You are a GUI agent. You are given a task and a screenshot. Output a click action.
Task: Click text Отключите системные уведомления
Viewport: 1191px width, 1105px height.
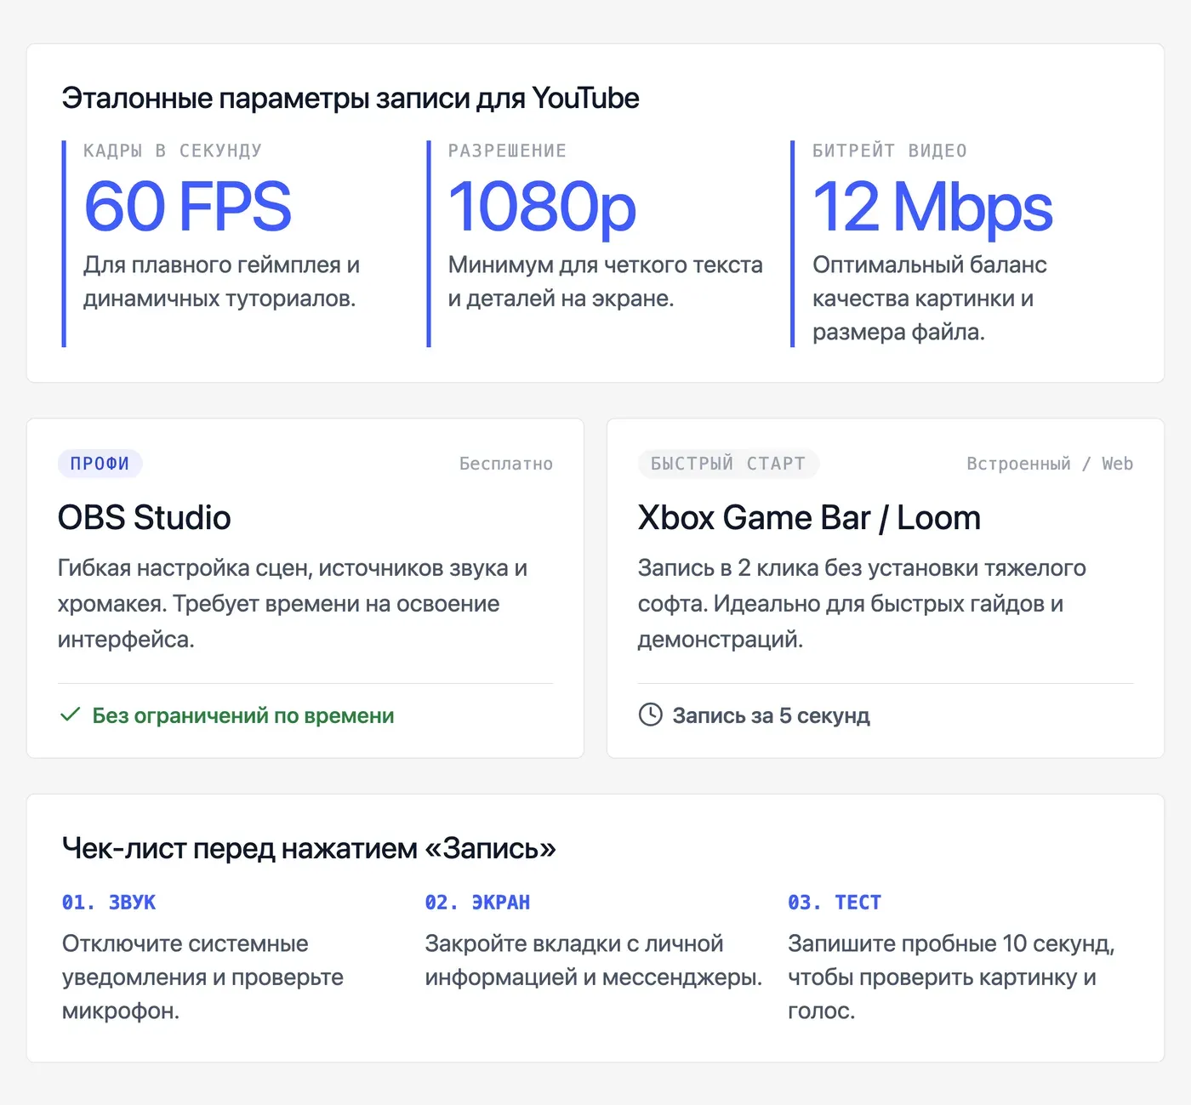tap(202, 977)
